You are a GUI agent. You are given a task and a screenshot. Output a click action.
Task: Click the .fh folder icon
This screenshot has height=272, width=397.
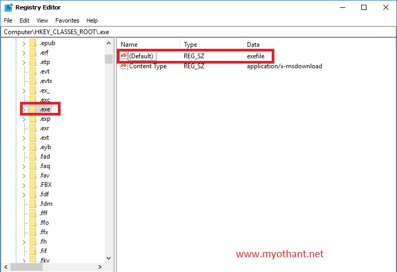pyautogui.click(x=33, y=242)
